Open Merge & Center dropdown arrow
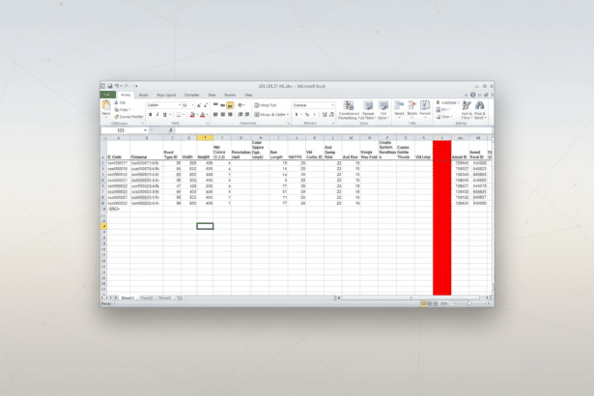The image size is (594, 396). tap(288, 114)
